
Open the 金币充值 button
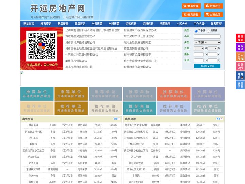pyautogui.click(x=213, y=15)
